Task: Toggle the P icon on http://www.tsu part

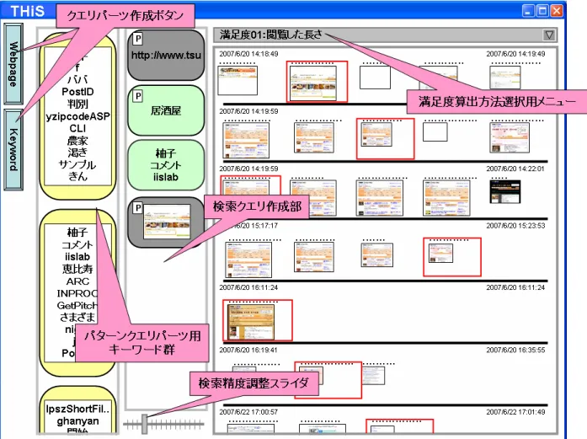Action: pos(138,38)
